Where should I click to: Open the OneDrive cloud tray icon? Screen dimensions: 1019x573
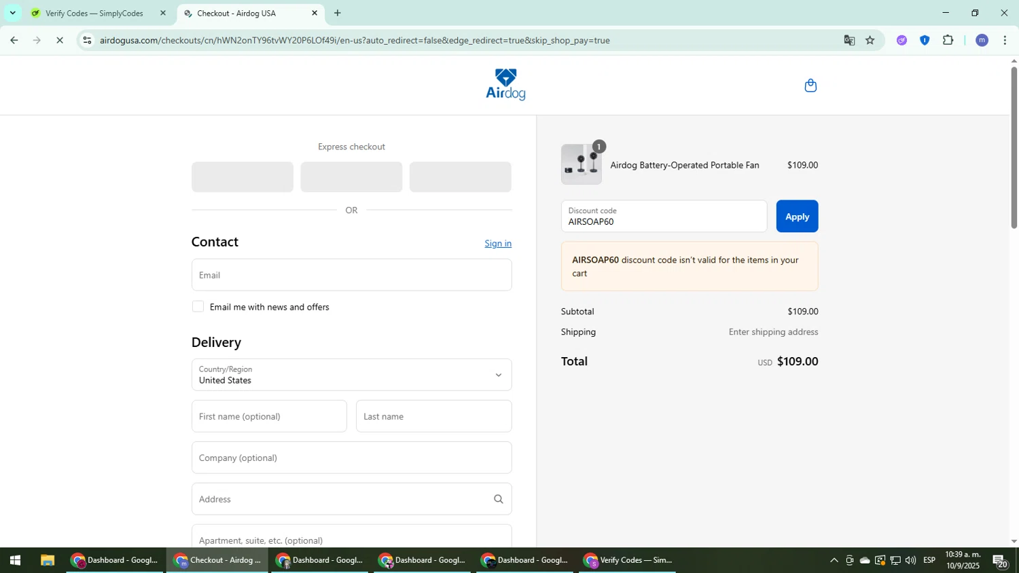pyautogui.click(x=865, y=560)
